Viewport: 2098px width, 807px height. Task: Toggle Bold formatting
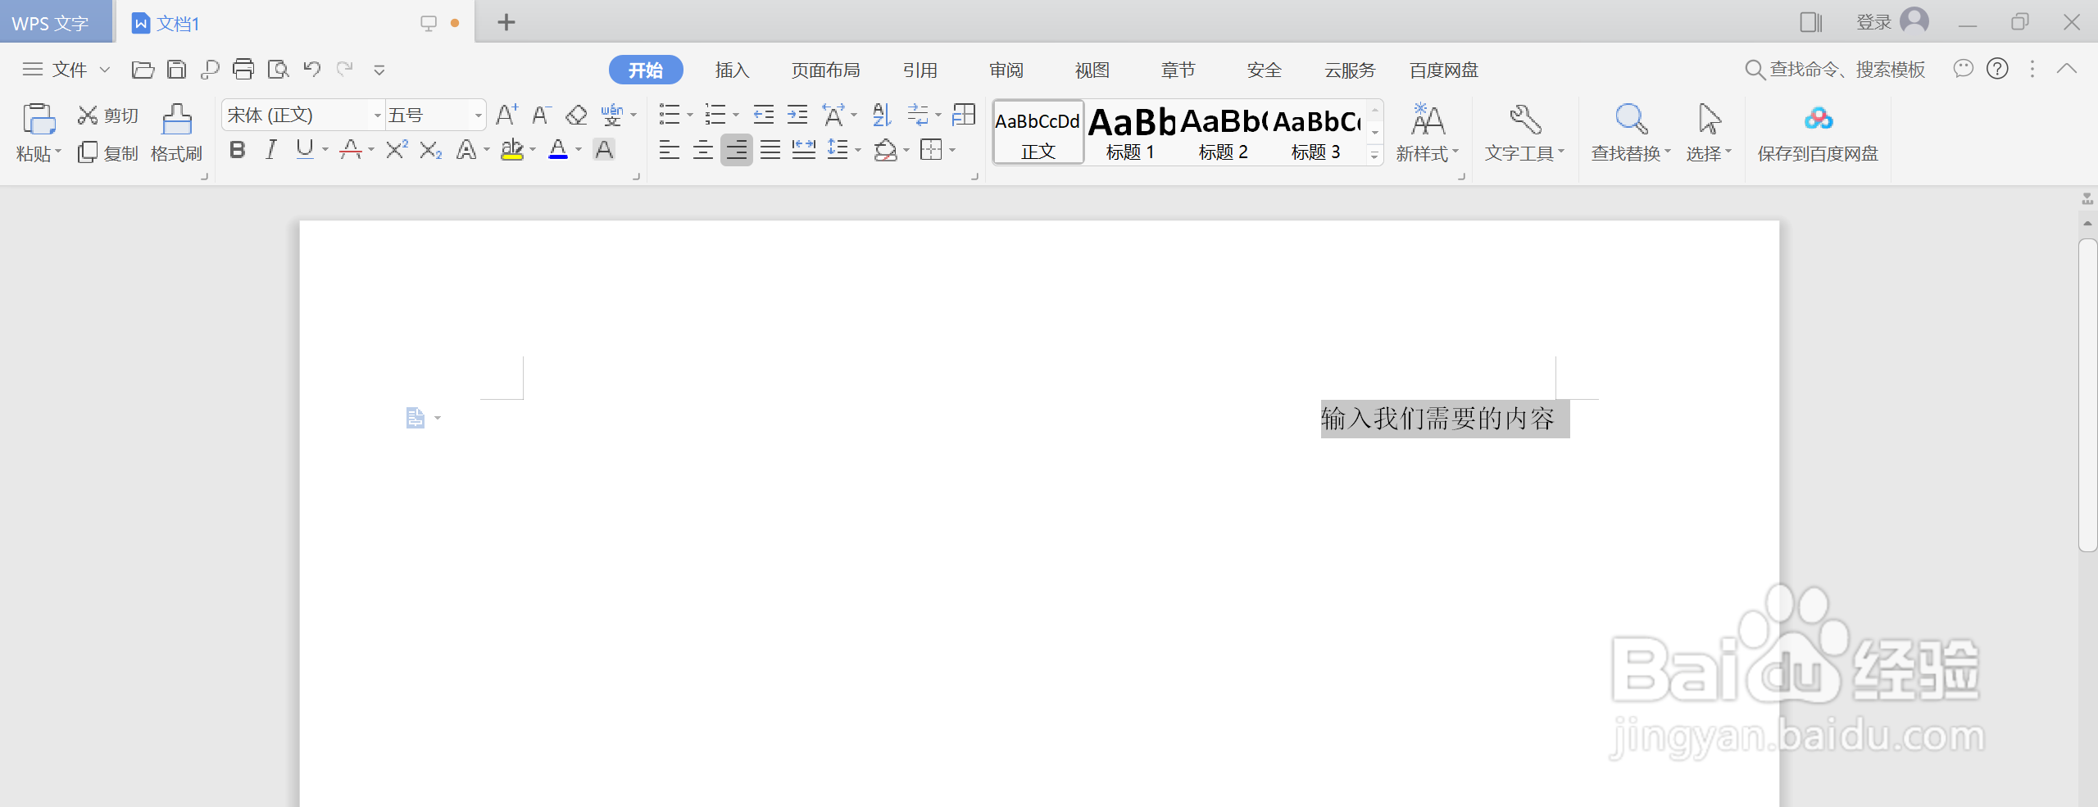(x=238, y=150)
